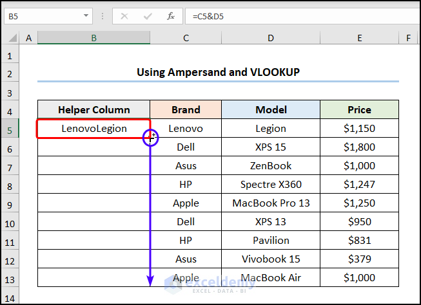Select the 'HP' cell beside Pavilion
421x305 pixels.
point(186,241)
